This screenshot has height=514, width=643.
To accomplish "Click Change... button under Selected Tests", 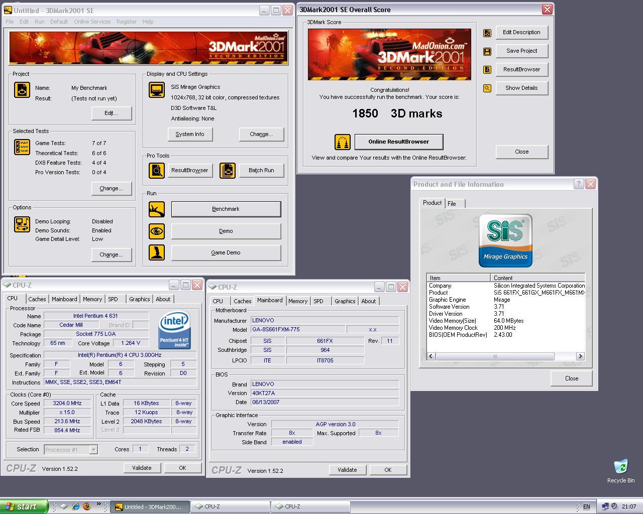I will (112, 189).
